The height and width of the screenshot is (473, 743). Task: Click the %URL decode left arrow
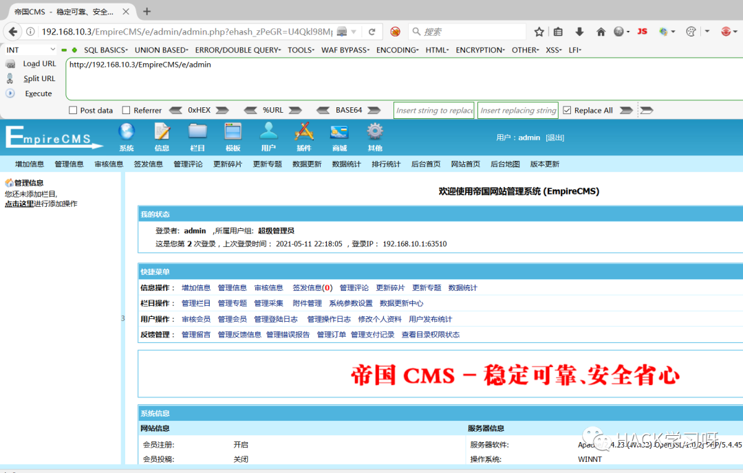[250, 110]
